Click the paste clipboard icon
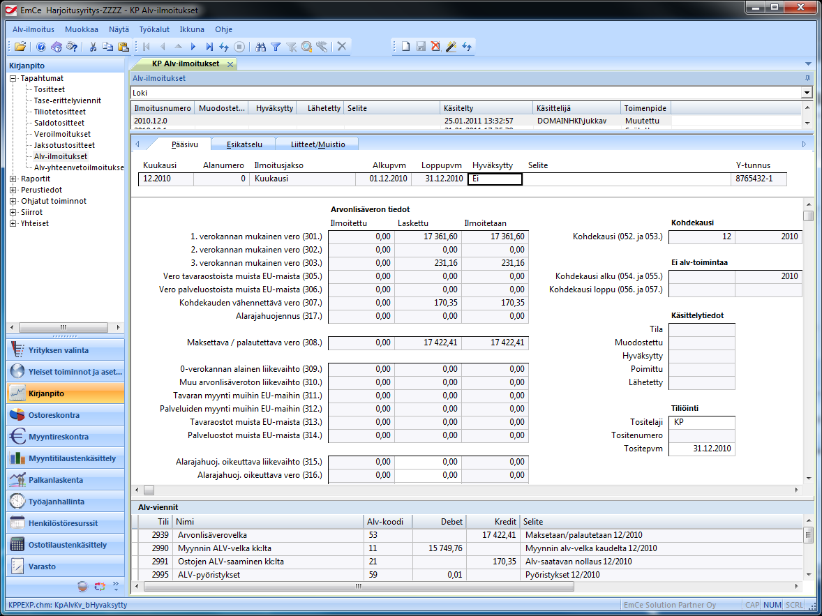Image resolution: width=822 pixels, height=616 pixels. [x=124, y=47]
